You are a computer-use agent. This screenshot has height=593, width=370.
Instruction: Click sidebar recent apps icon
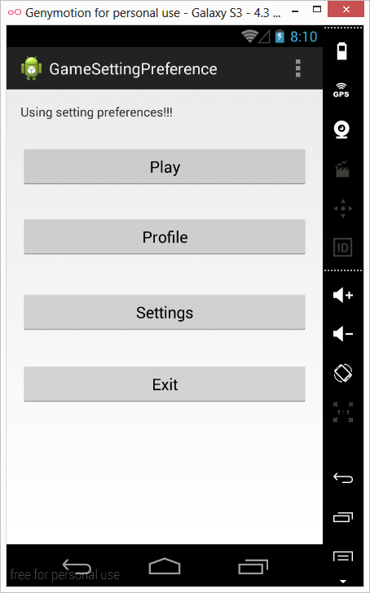coord(343,517)
